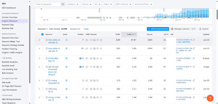The width and height of the screenshot is (218, 104).
Task: Click the SERP snapshot icon in 4 trịnh đình thảo row
Action: (87, 58)
